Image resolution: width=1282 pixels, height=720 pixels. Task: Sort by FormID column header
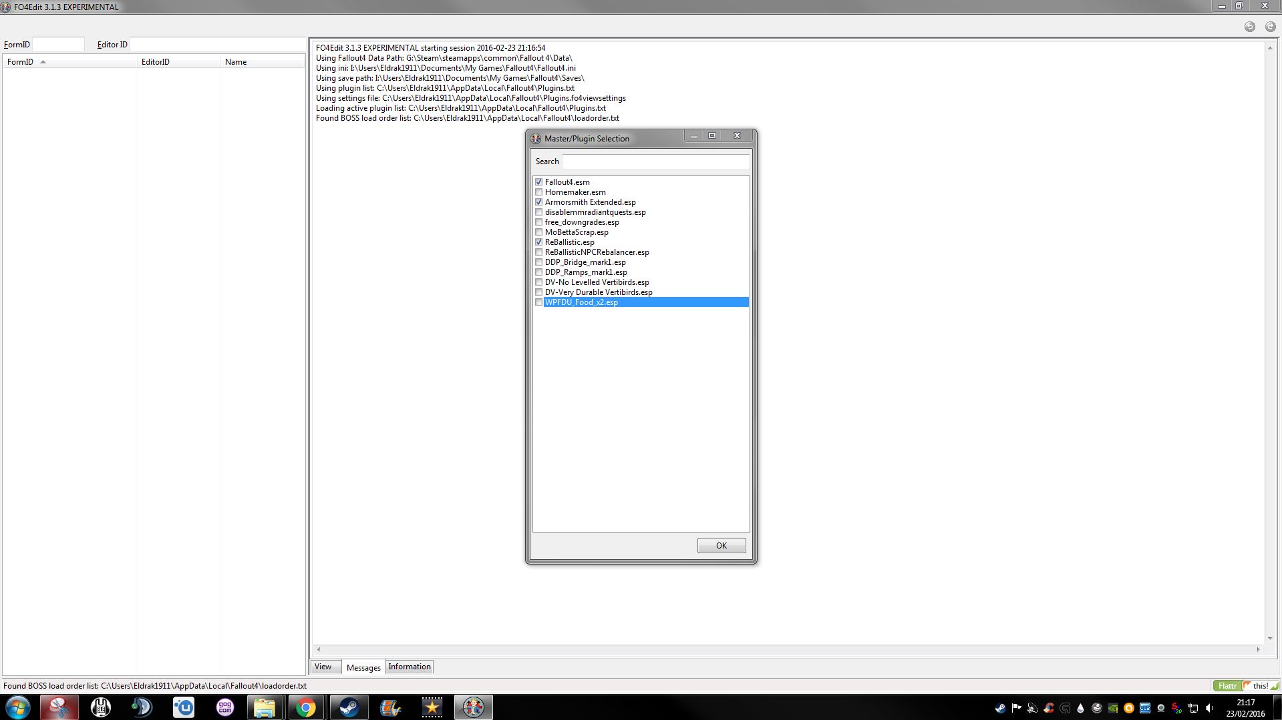click(x=70, y=62)
